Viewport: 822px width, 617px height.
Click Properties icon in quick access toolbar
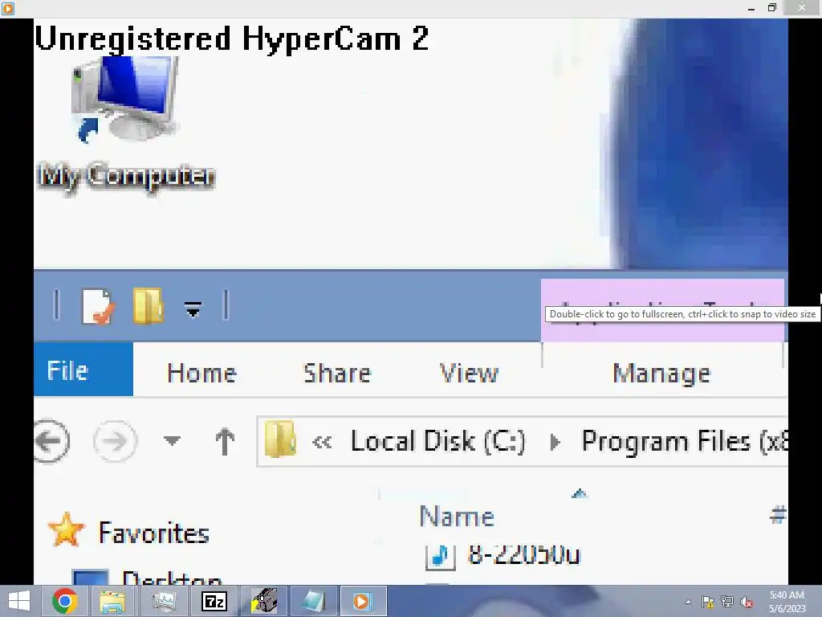(98, 306)
